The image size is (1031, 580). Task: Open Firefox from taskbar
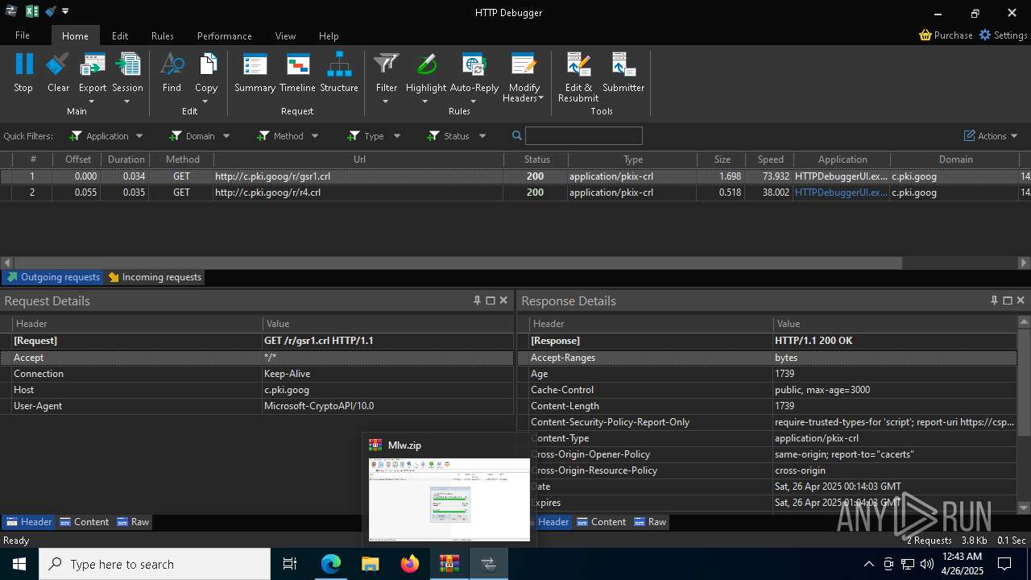(x=410, y=564)
